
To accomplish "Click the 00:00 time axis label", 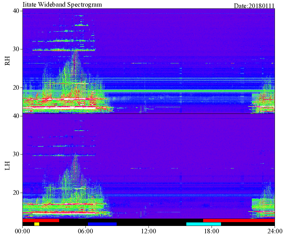I will click(x=22, y=231).
